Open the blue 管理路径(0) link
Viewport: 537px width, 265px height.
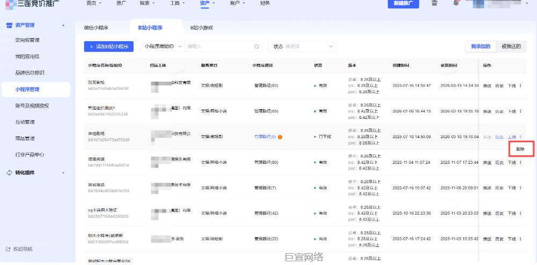point(264,137)
